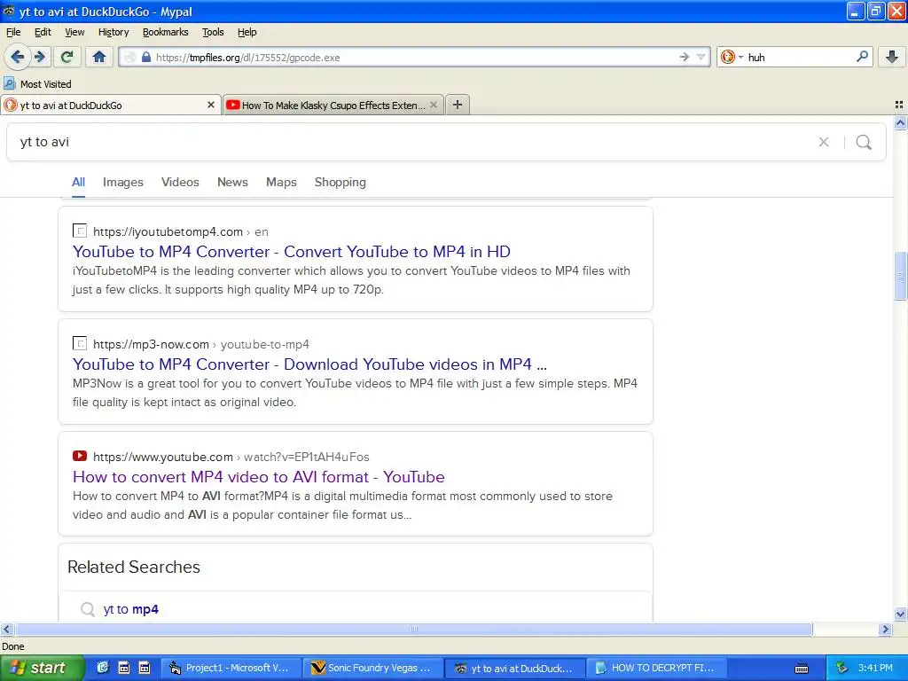The image size is (908, 681).
Task: Open the Tools menu
Action: pyautogui.click(x=213, y=32)
